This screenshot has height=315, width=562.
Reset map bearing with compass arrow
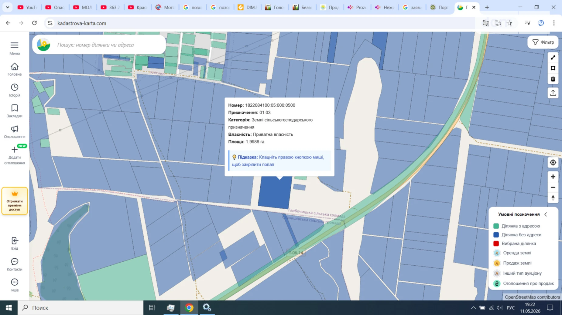click(x=553, y=198)
